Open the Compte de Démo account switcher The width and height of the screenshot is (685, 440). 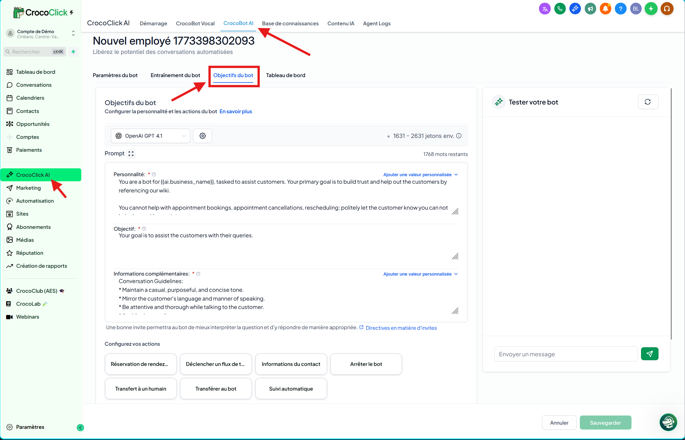tap(41, 34)
